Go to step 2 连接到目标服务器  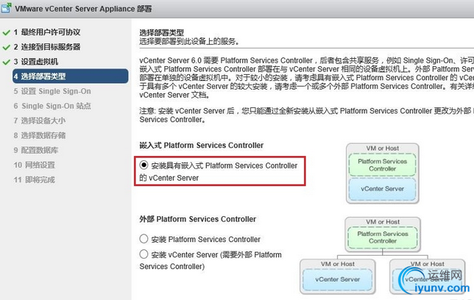[47, 47]
